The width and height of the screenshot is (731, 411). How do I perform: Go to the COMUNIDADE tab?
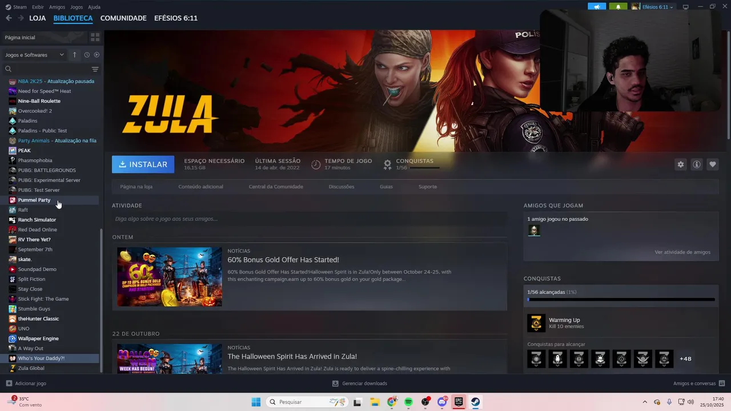(x=123, y=18)
